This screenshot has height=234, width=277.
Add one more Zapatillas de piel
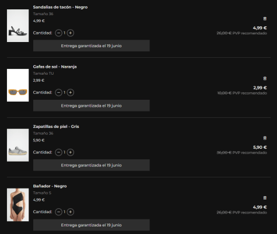click(x=71, y=152)
